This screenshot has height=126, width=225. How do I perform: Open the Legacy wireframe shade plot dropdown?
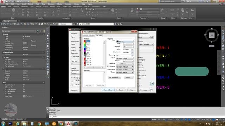click(x=146, y=44)
